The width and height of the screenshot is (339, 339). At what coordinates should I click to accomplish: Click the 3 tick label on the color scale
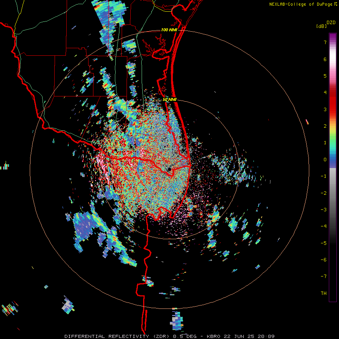[325, 109]
